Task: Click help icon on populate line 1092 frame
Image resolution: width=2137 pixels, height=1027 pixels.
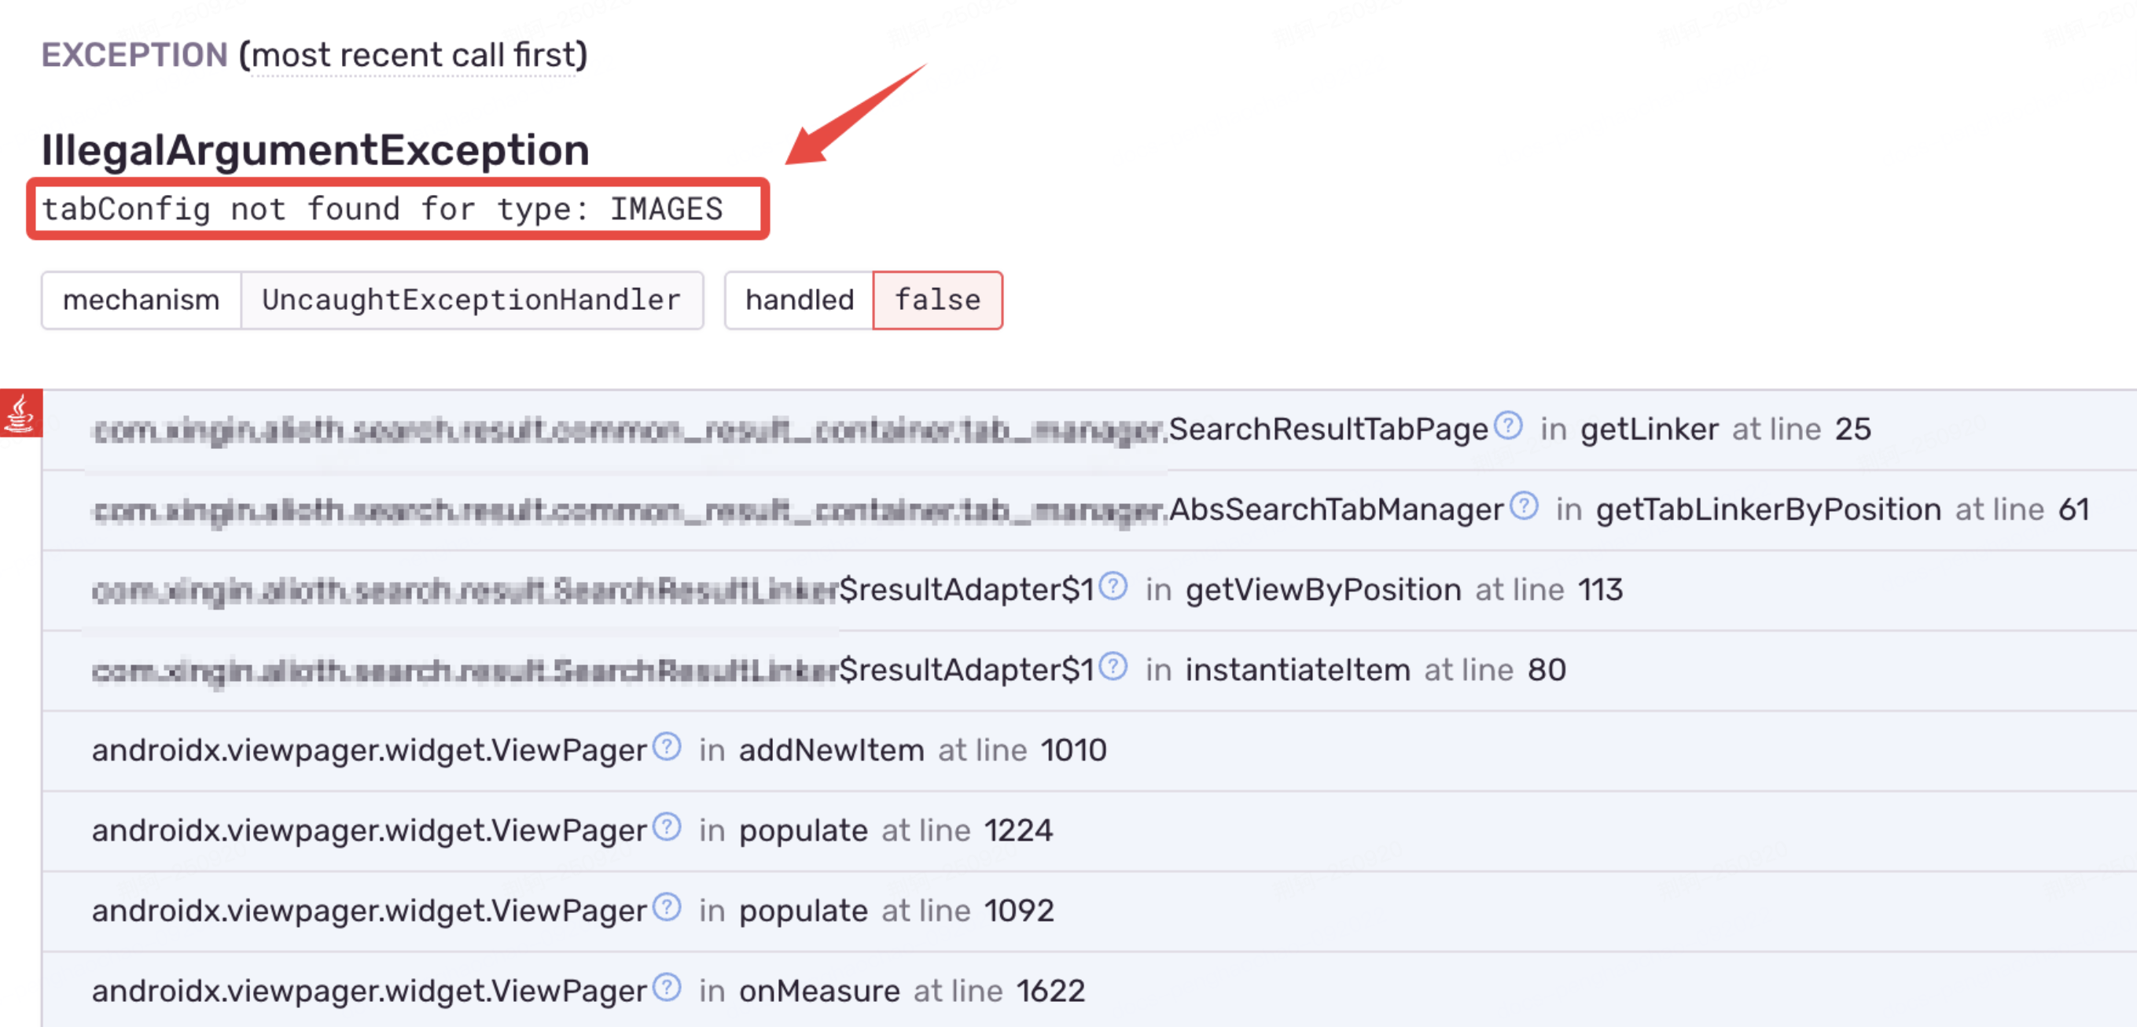Action: pos(666,907)
